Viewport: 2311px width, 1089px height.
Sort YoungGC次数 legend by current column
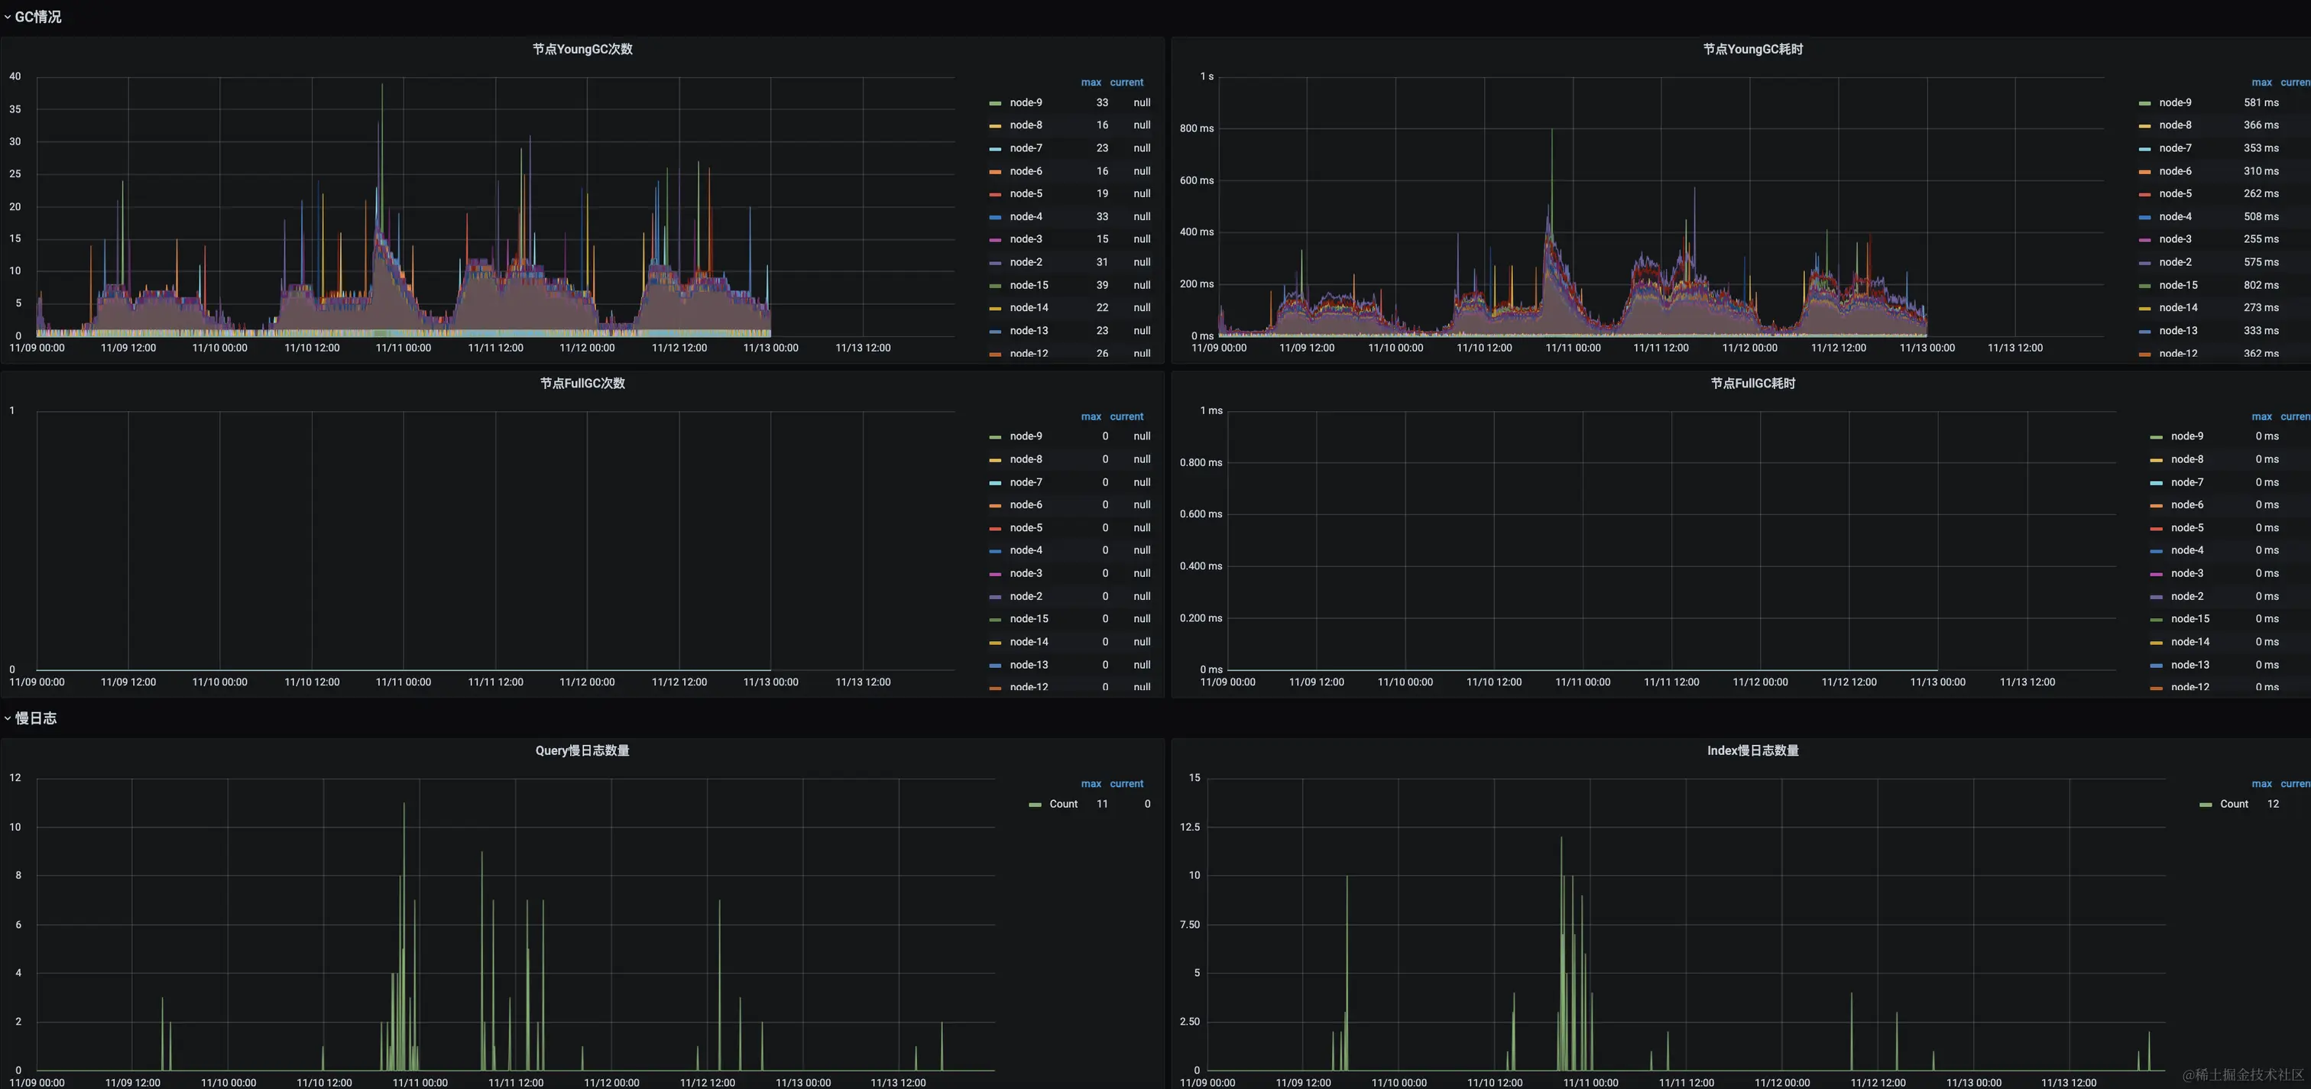pyautogui.click(x=1126, y=83)
